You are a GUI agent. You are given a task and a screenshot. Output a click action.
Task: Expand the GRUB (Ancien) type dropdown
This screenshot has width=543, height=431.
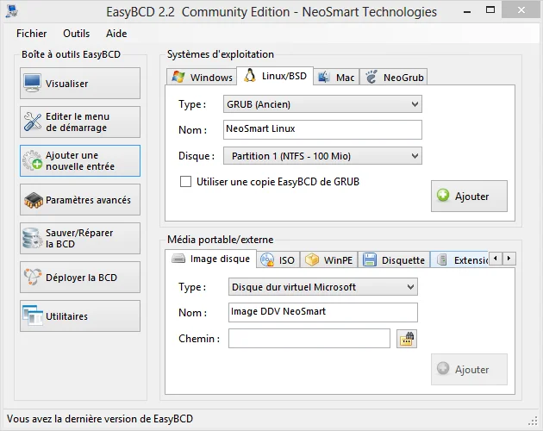322,104
